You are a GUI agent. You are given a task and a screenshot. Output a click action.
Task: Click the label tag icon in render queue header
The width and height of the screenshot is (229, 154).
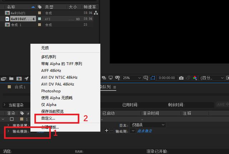tap(22, 113)
